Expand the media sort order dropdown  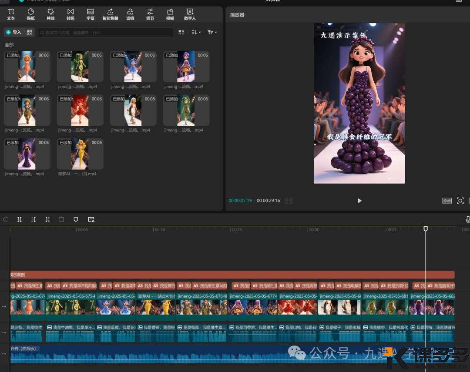[x=196, y=32]
